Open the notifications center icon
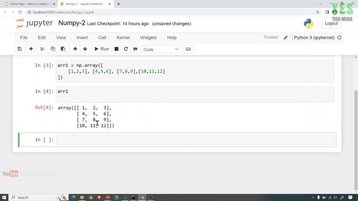This screenshot has width=358, height=201. (x=351, y=197)
